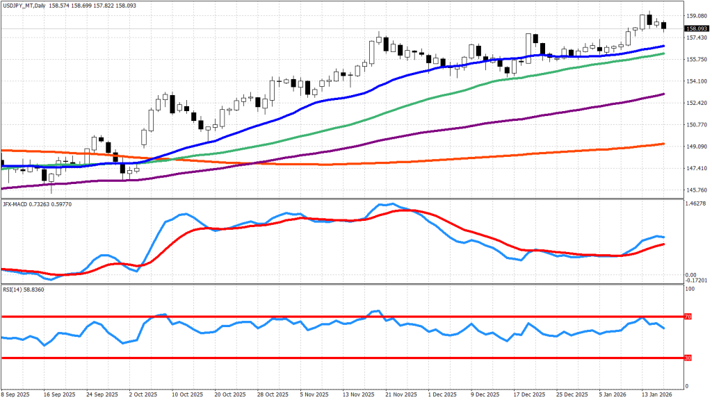
Task: Click the 152.420 price axis label
Action: click(697, 103)
